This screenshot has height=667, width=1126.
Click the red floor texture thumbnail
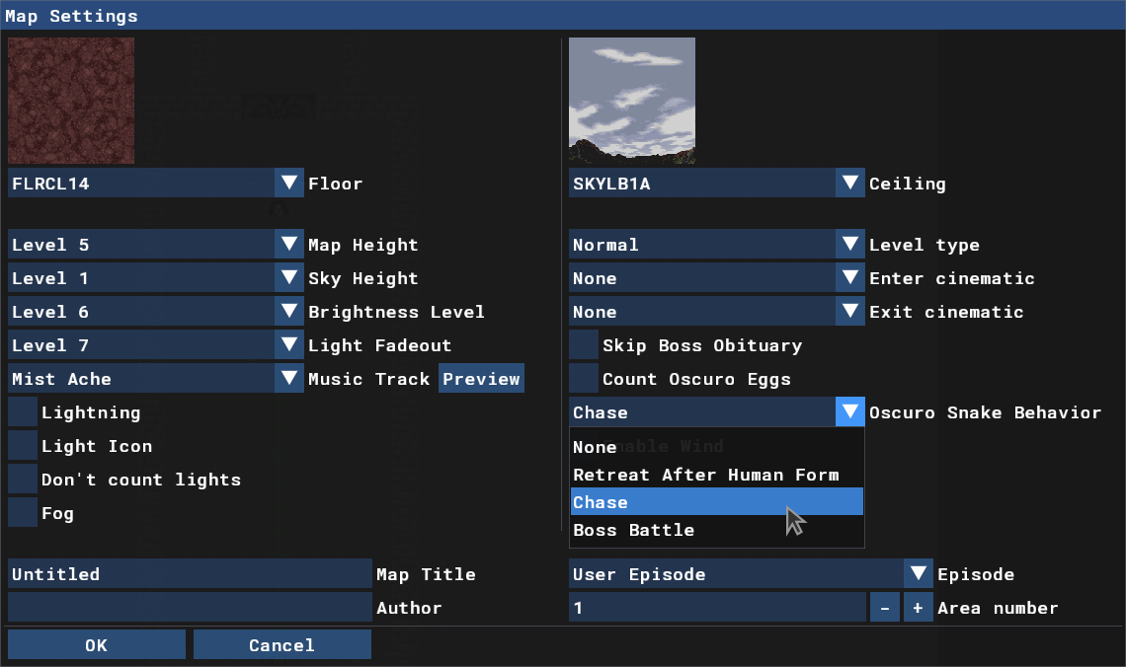[71, 101]
